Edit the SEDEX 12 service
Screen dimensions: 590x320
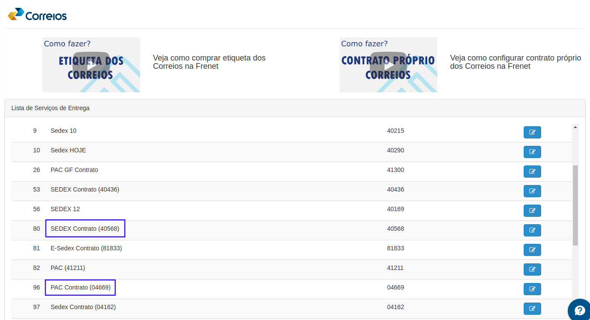tap(532, 211)
